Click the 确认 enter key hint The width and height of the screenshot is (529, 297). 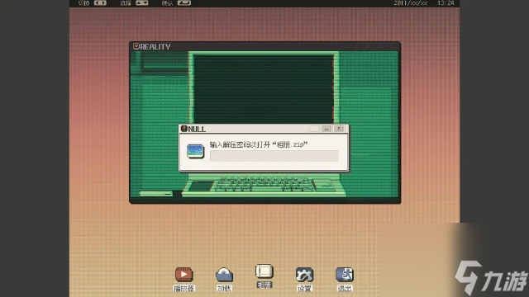click(x=184, y=3)
